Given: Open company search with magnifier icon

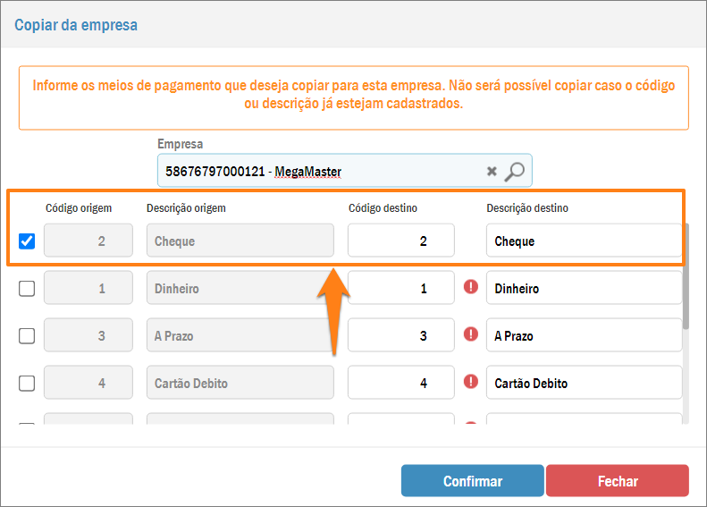Looking at the screenshot, I should (x=515, y=171).
